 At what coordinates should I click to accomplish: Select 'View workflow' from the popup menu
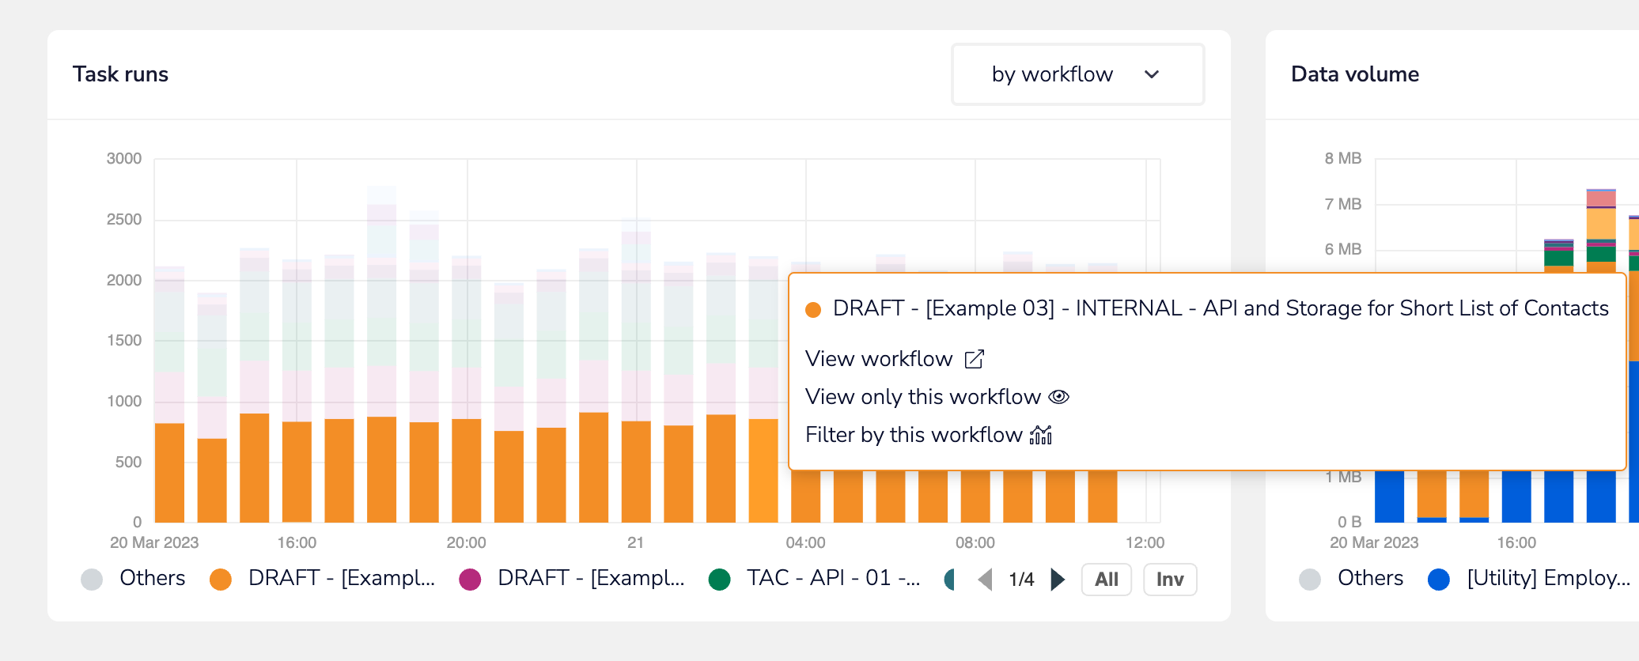(x=879, y=359)
